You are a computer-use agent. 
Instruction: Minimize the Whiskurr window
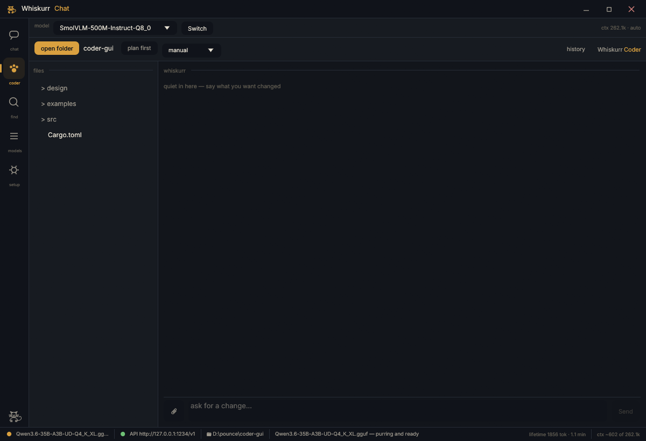586,9
